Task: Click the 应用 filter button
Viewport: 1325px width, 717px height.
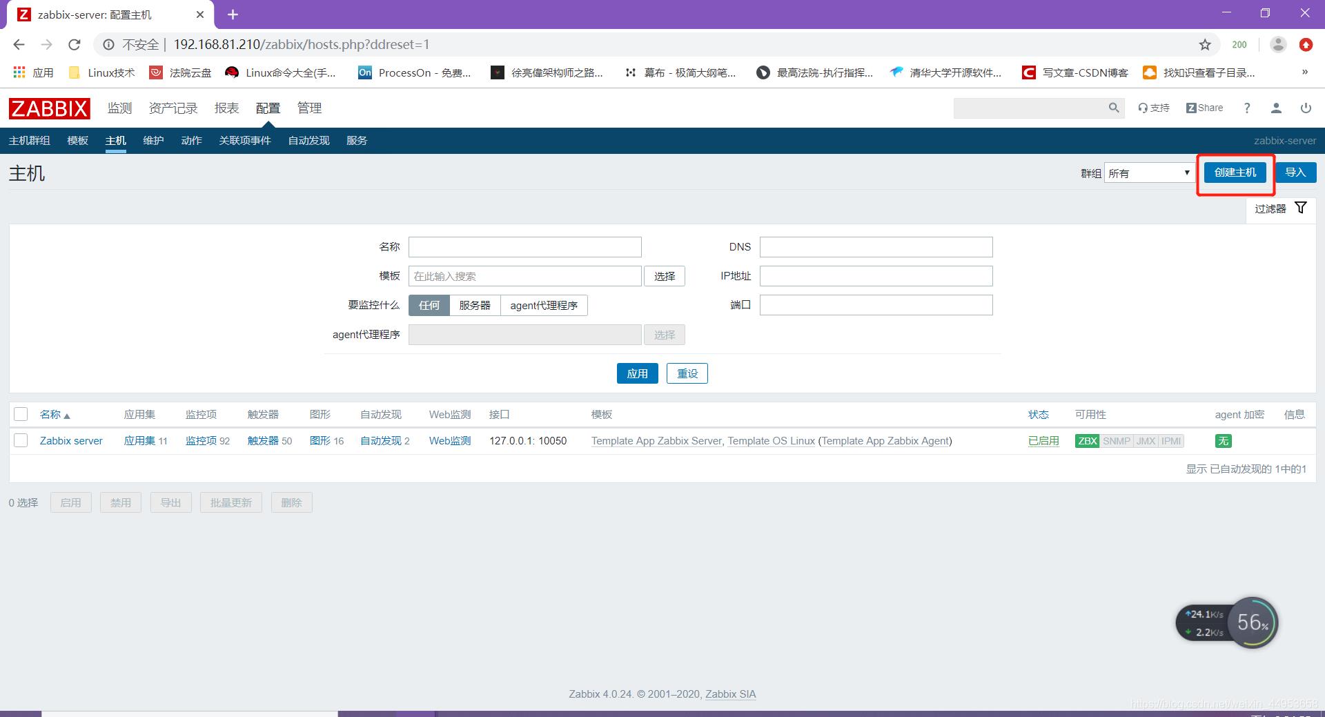Action: coord(637,373)
